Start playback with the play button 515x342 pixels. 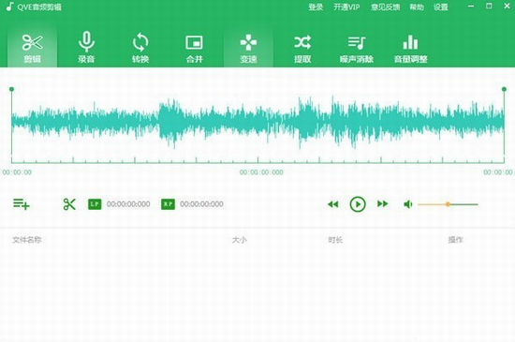358,204
